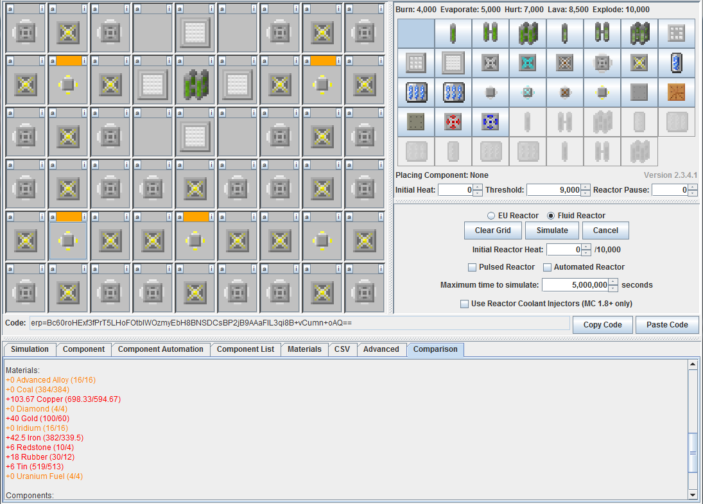Screen dimensions: 703x504
Task: Select the 60k Coolant Cell component
Action: coord(453,92)
